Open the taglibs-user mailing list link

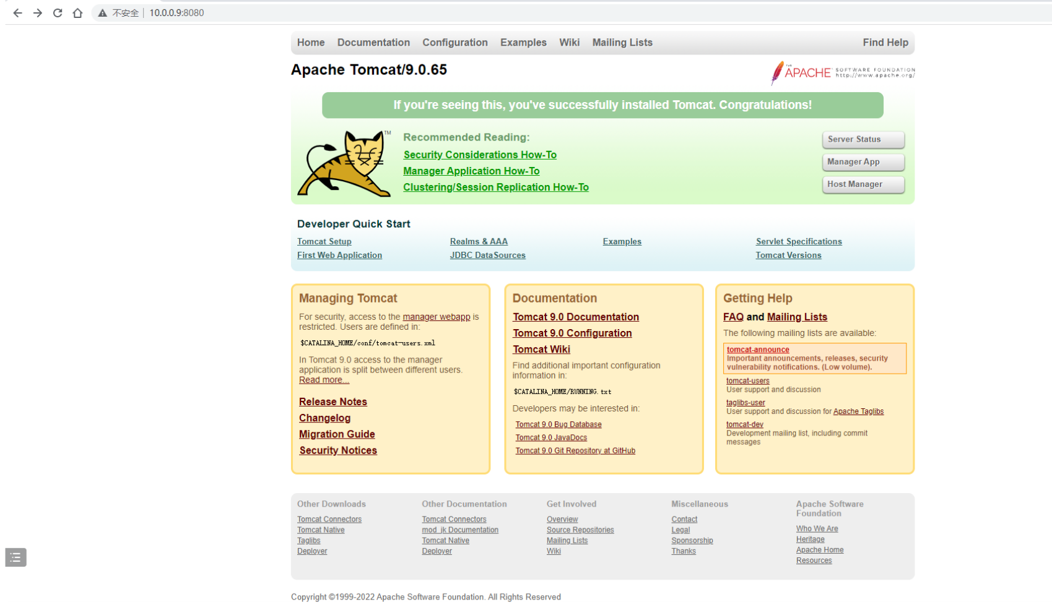[746, 403]
